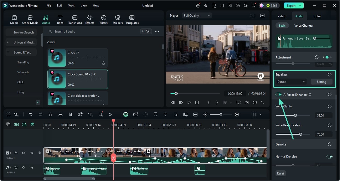Image resolution: width=340 pixels, height=181 pixels.
Task: Reset the Denoise section
Action: point(330,144)
